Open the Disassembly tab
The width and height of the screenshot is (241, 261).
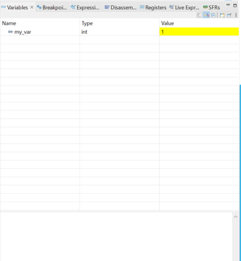coord(120,7)
